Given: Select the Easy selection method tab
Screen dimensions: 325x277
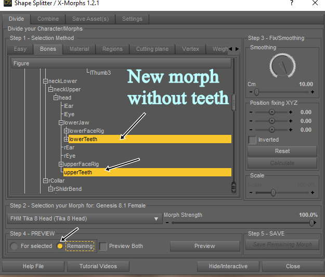Looking at the screenshot, I should coord(20,49).
